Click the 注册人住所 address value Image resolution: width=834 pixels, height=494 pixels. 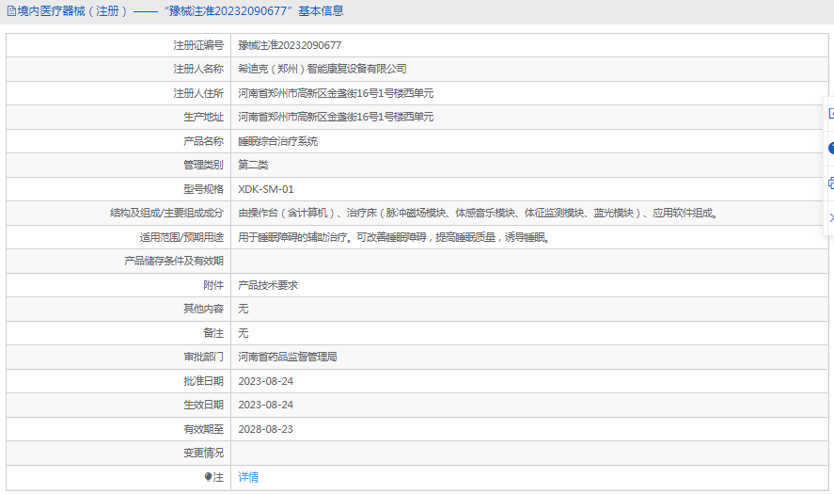tap(336, 93)
